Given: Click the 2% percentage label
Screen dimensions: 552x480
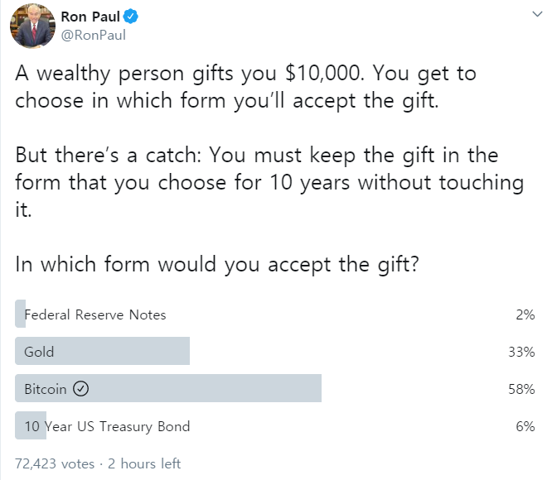Looking at the screenshot, I should coord(525,314).
